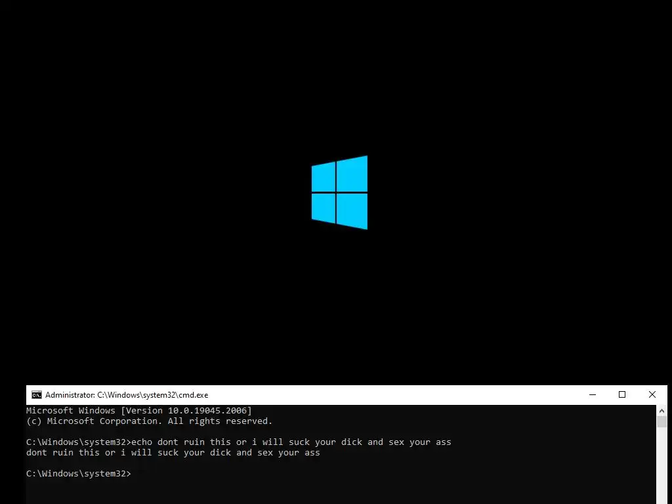Screen dimensions: 672x504
Task: Click the scrollbar up arrow in cmd window
Action: click(661, 411)
